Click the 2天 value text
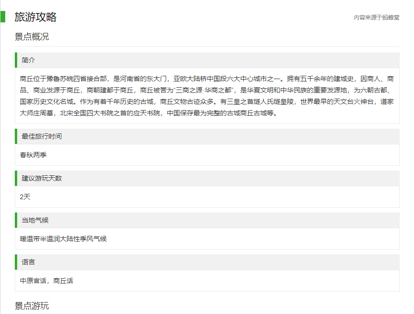The width and height of the screenshot is (414, 314). [25, 197]
